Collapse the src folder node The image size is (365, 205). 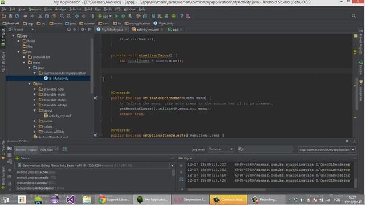(x=19, y=52)
